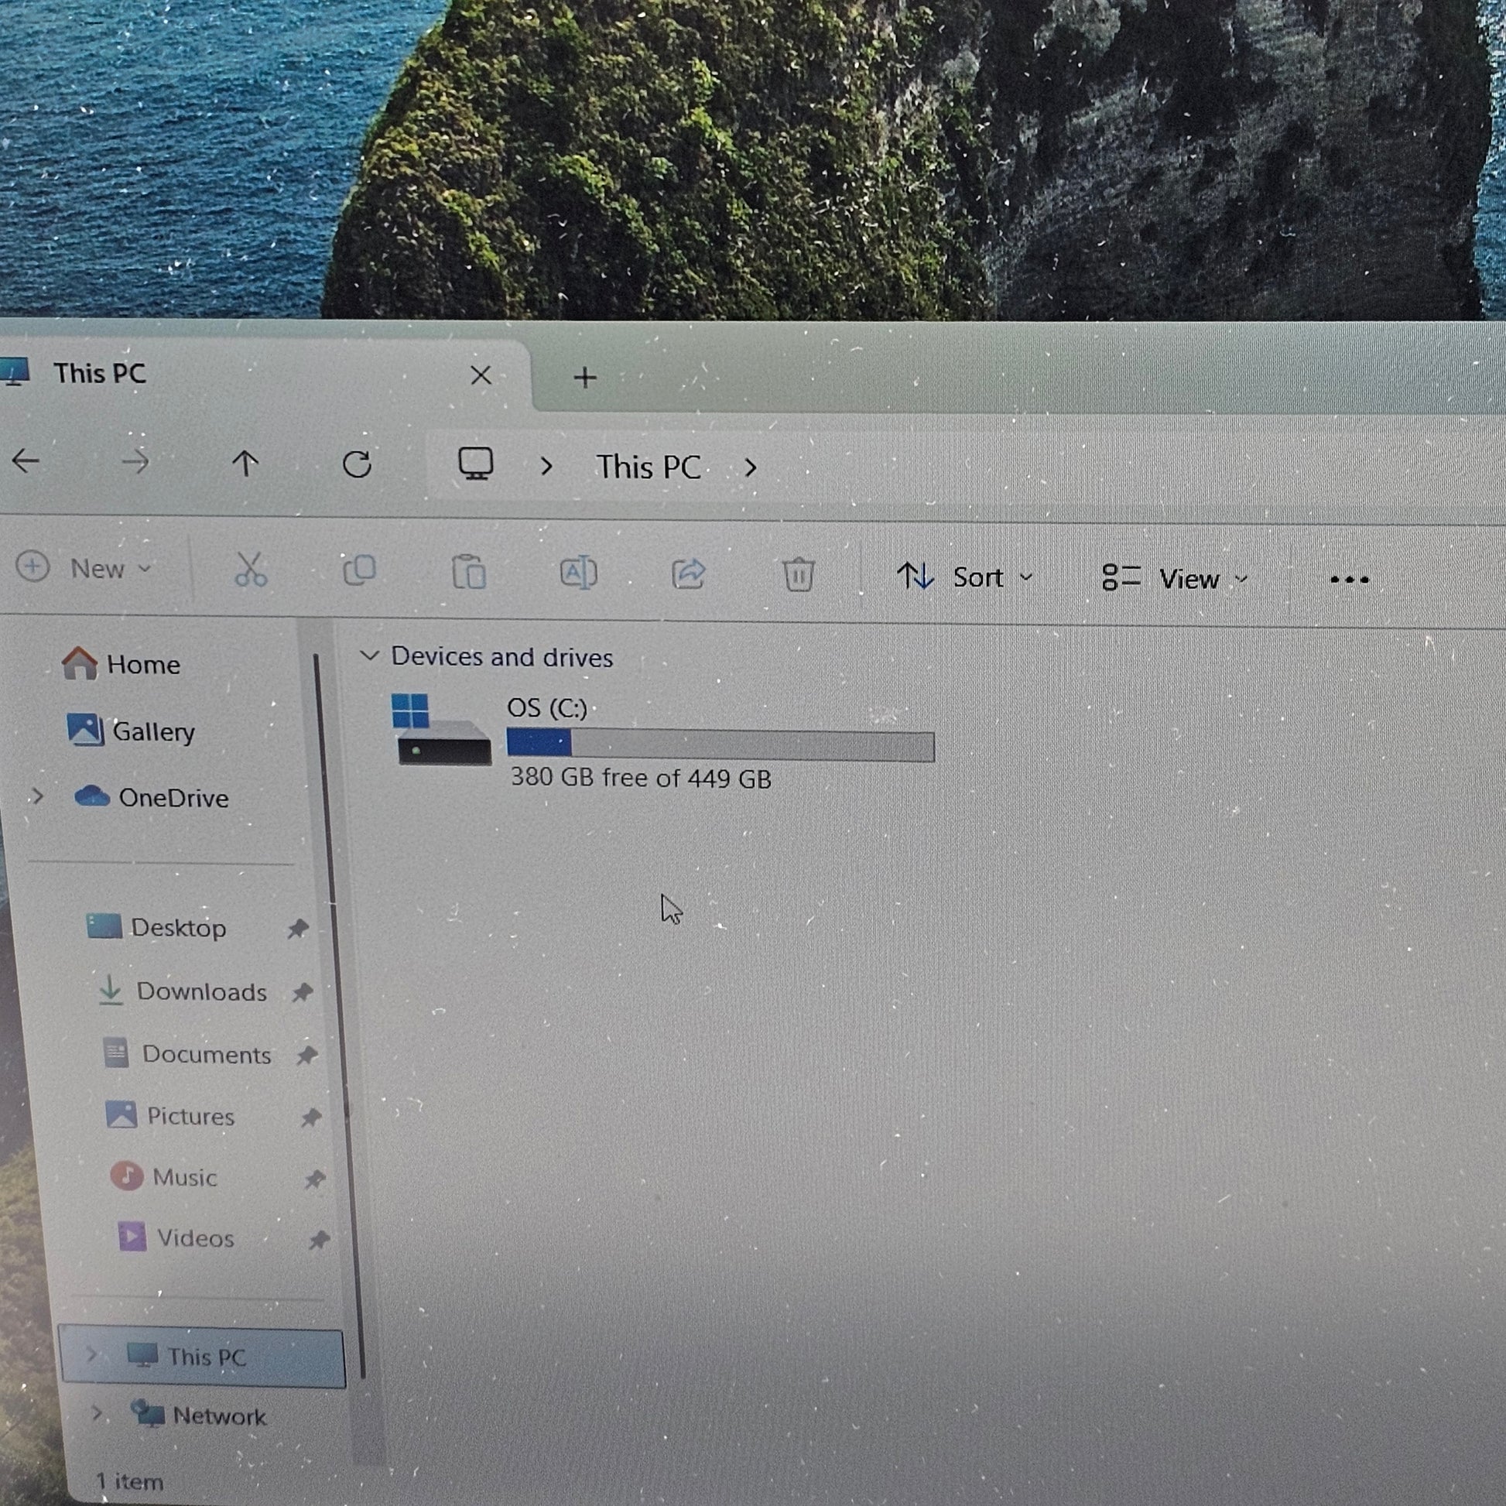The height and width of the screenshot is (1506, 1506).
Task: Click the Share icon
Action: point(688,574)
